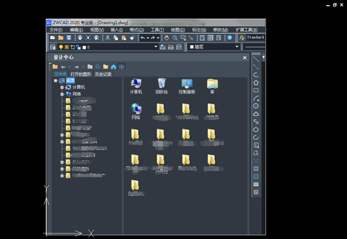Screen dimensions: 347x239
Task: Click the Pan hand tool icon
Action: click(x=167, y=38)
